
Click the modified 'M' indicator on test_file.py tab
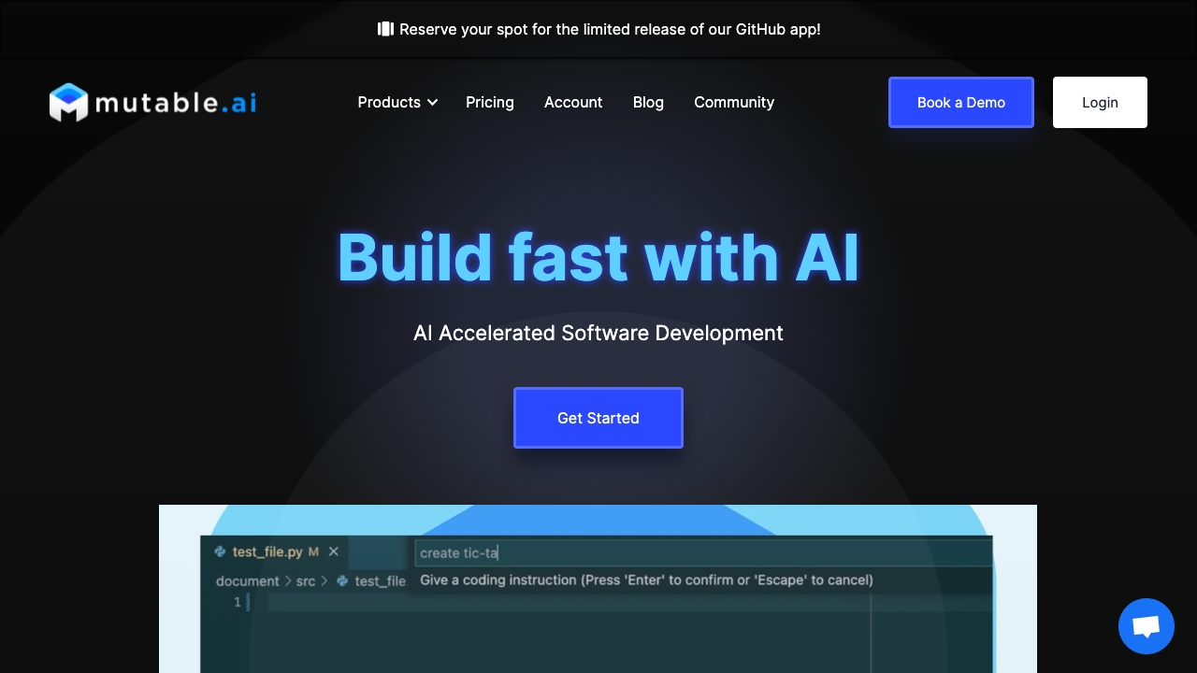click(314, 551)
